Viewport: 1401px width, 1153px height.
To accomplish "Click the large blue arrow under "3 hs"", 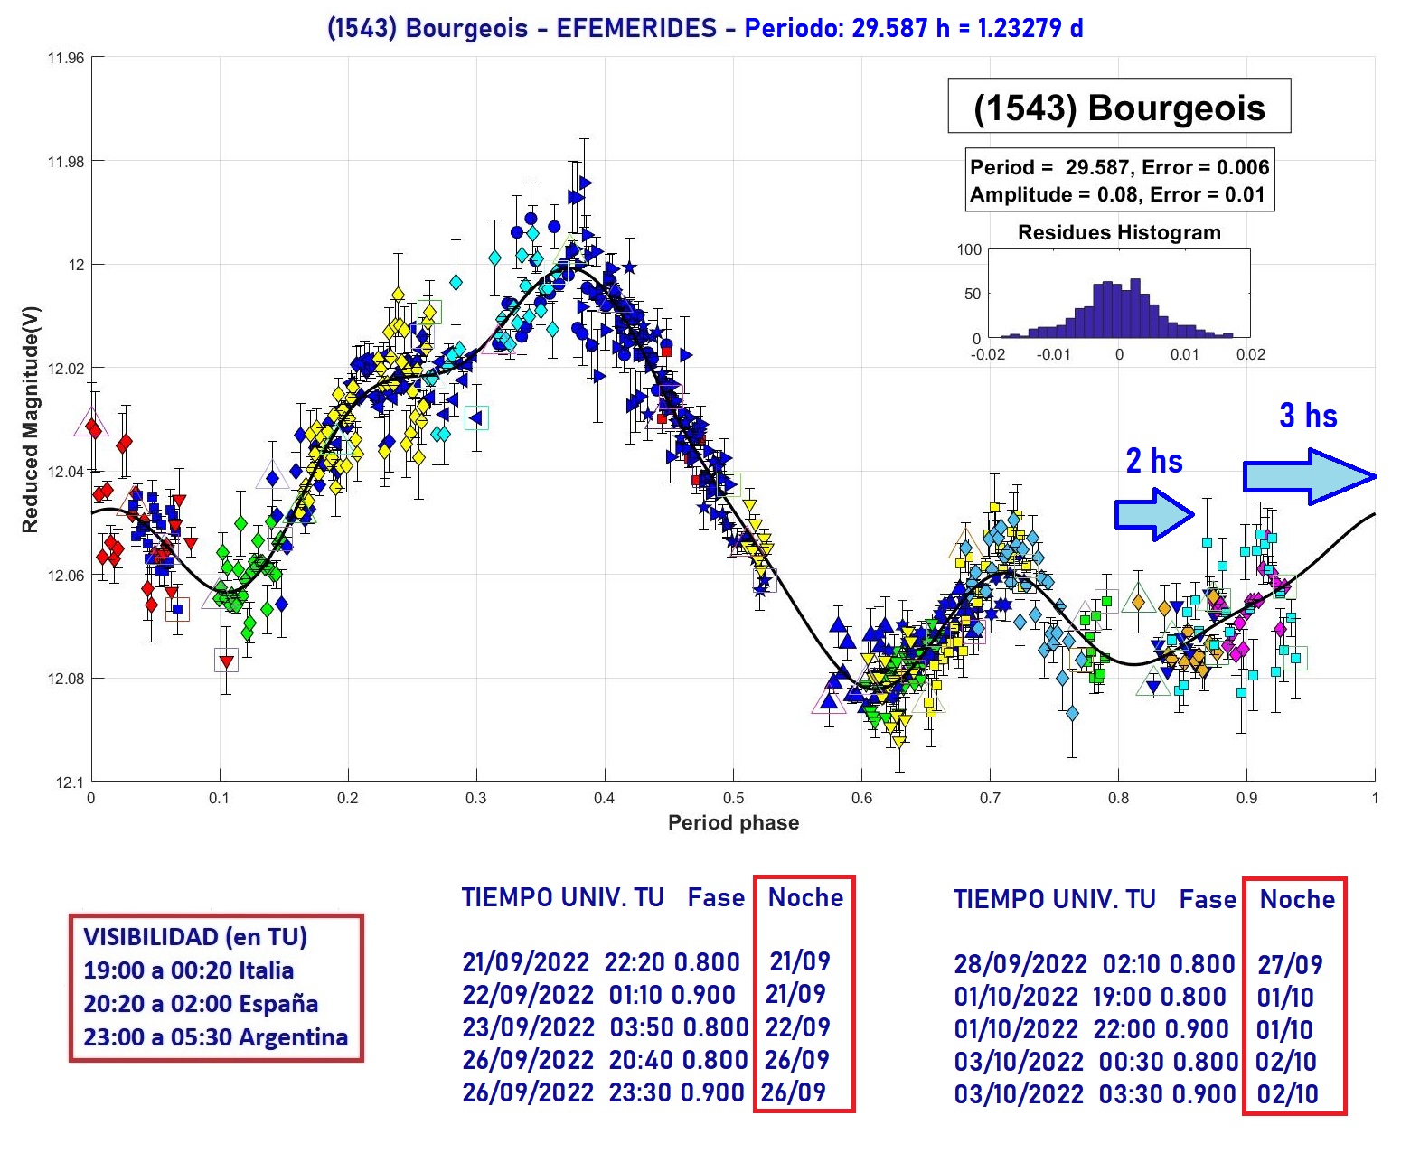I will (x=1308, y=476).
